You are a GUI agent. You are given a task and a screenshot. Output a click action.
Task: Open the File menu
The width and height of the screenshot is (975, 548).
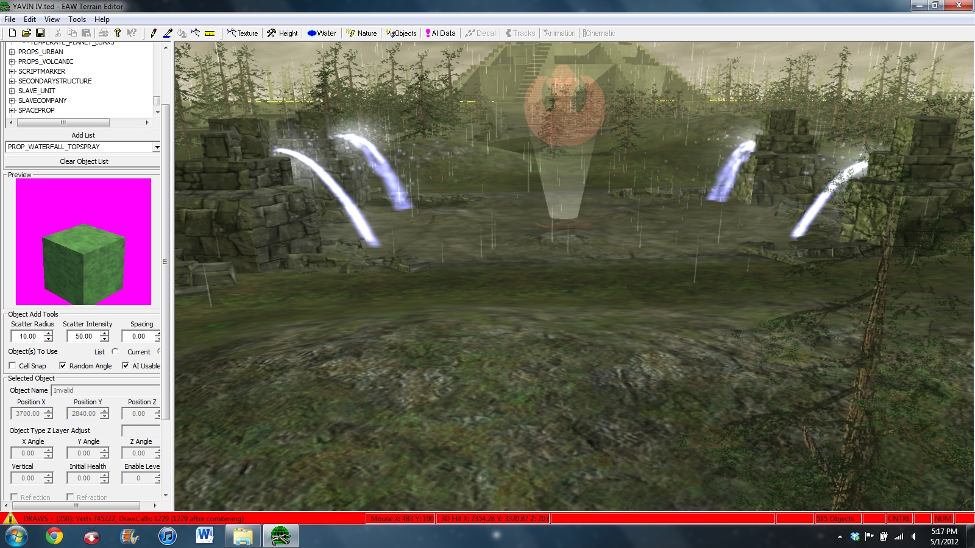point(10,19)
